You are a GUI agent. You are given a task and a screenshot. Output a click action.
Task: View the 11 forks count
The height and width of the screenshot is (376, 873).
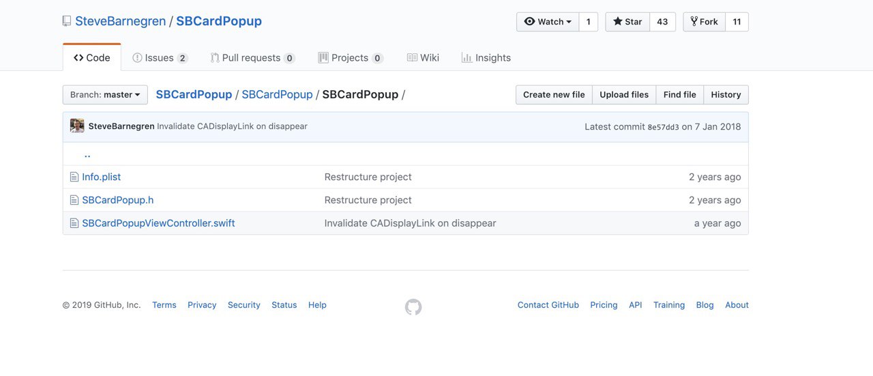tap(737, 22)
